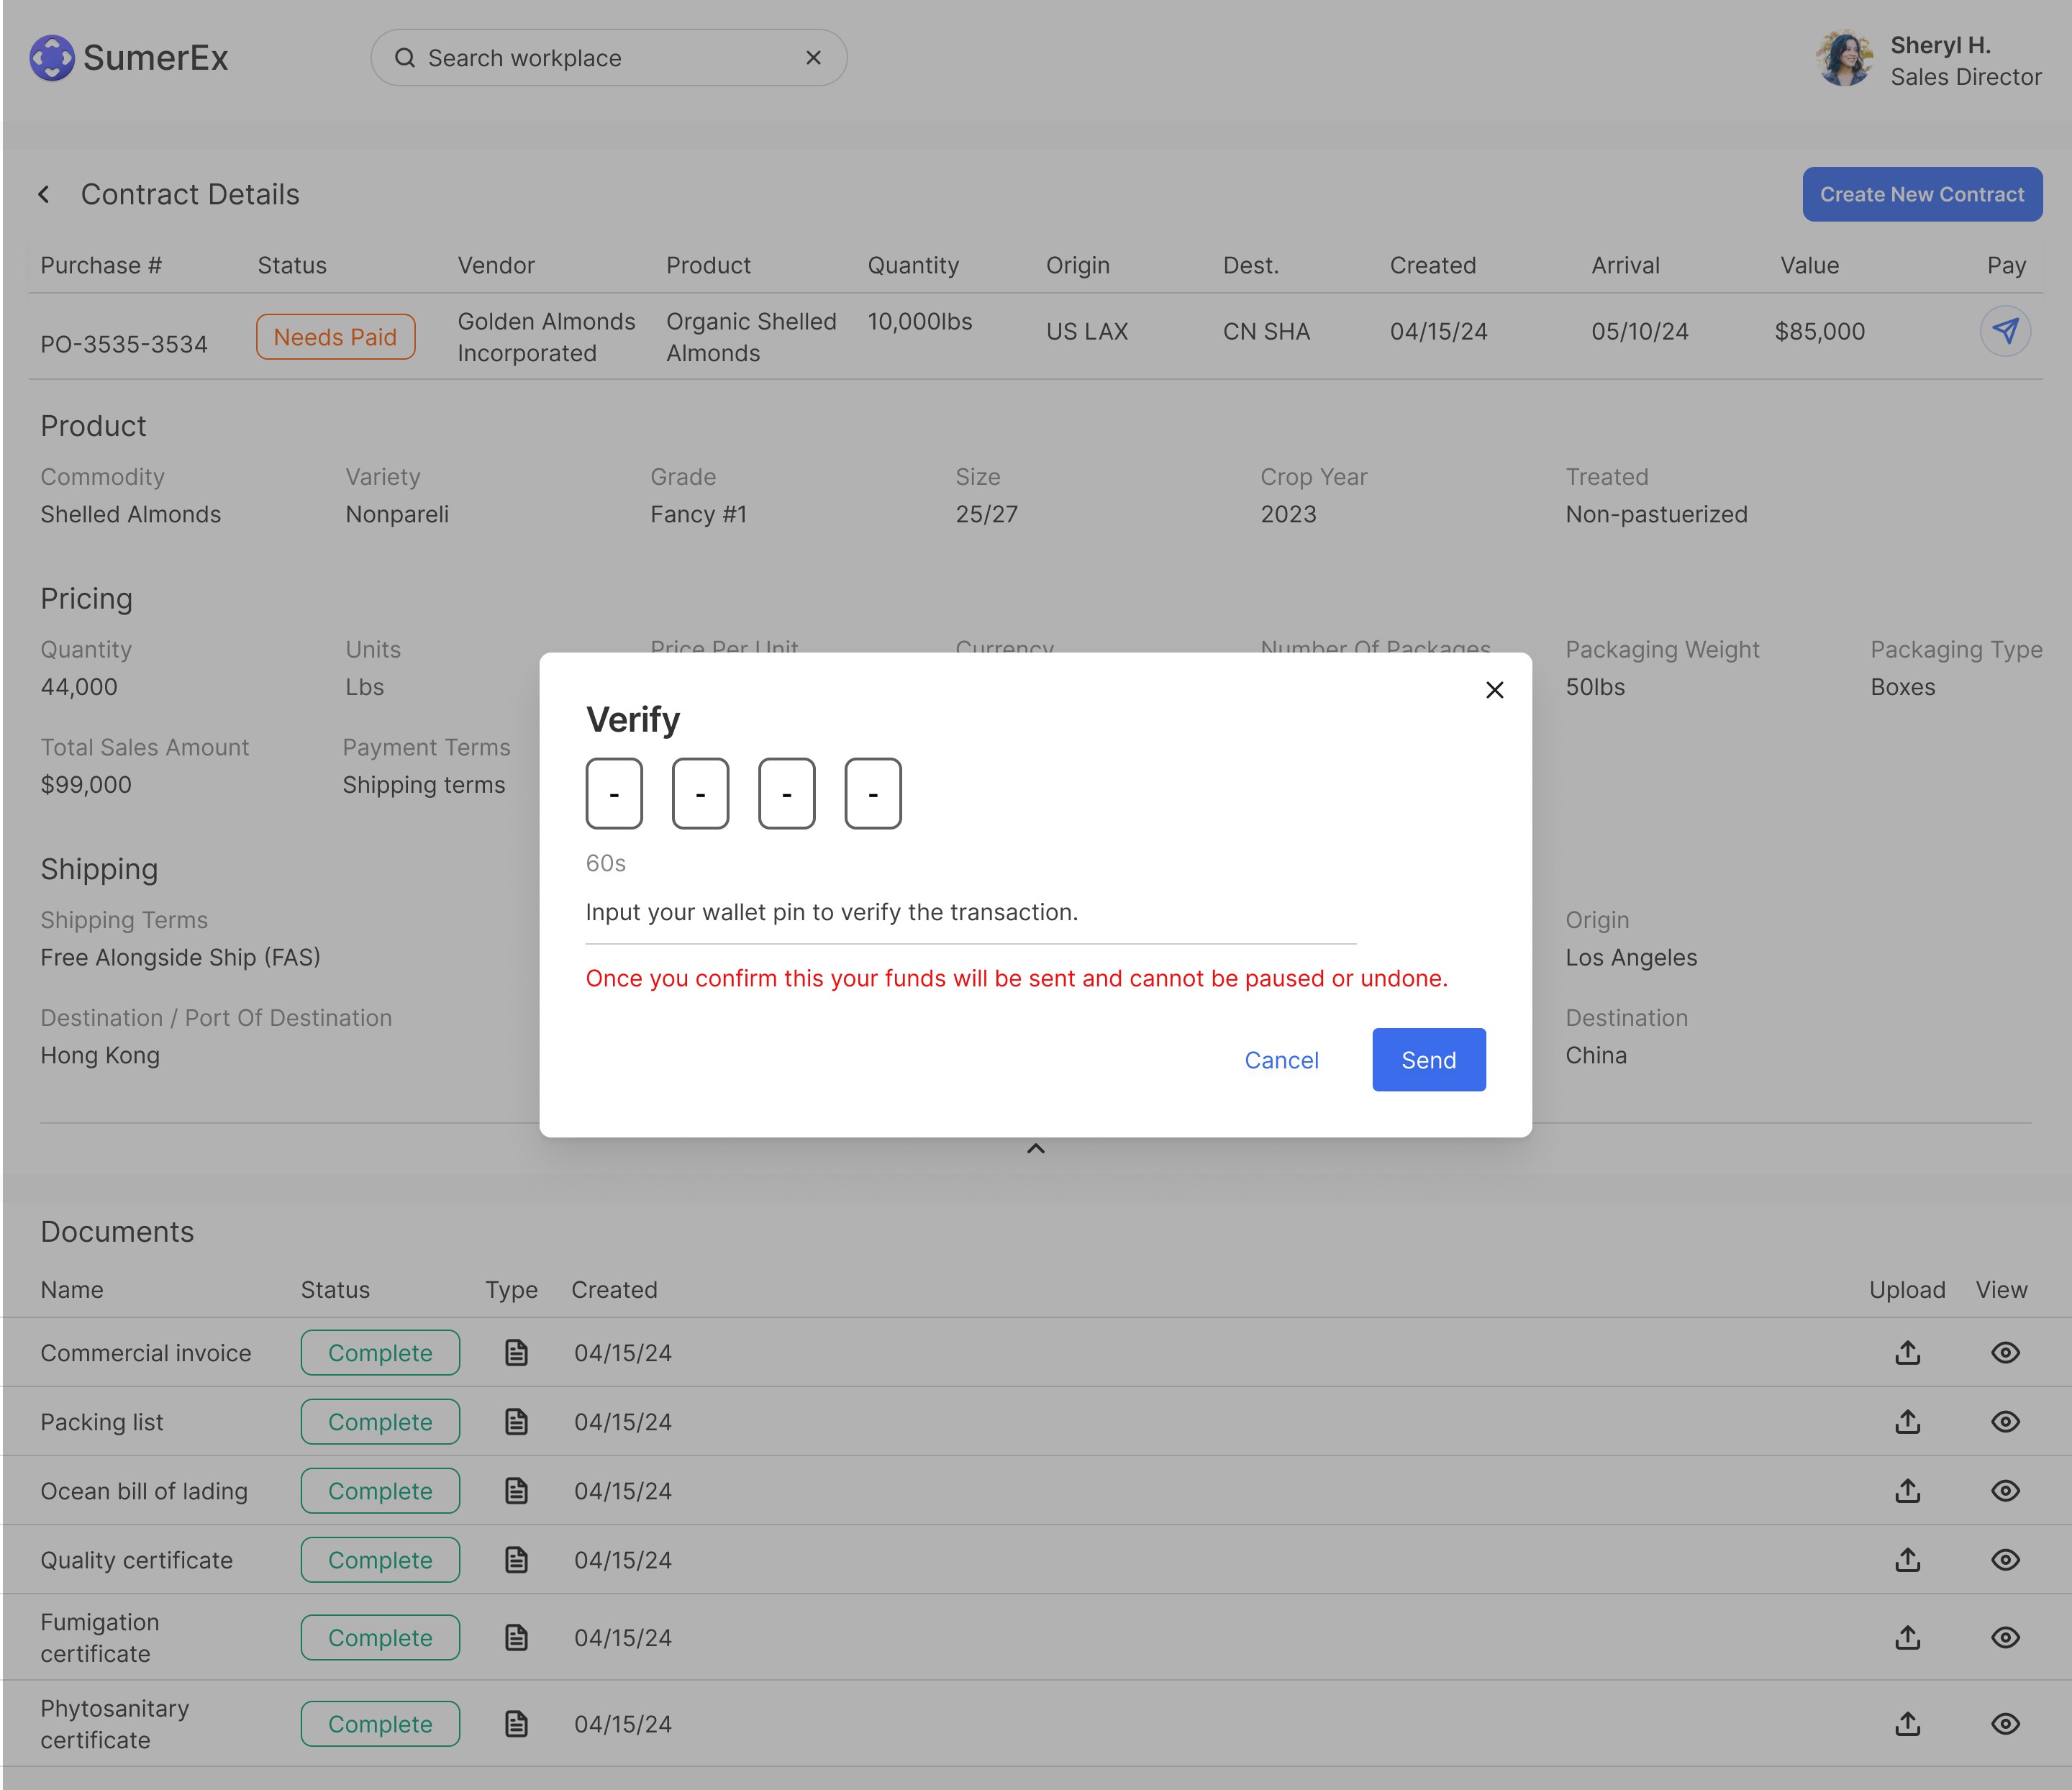Upload file for Commercial invoice
This screenshot has height=1790, width=2072.
click(1907, 1353)
